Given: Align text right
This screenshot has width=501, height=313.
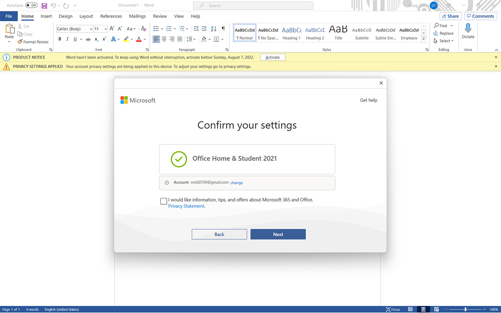Looking at the screenshot, I should [172, 39].
